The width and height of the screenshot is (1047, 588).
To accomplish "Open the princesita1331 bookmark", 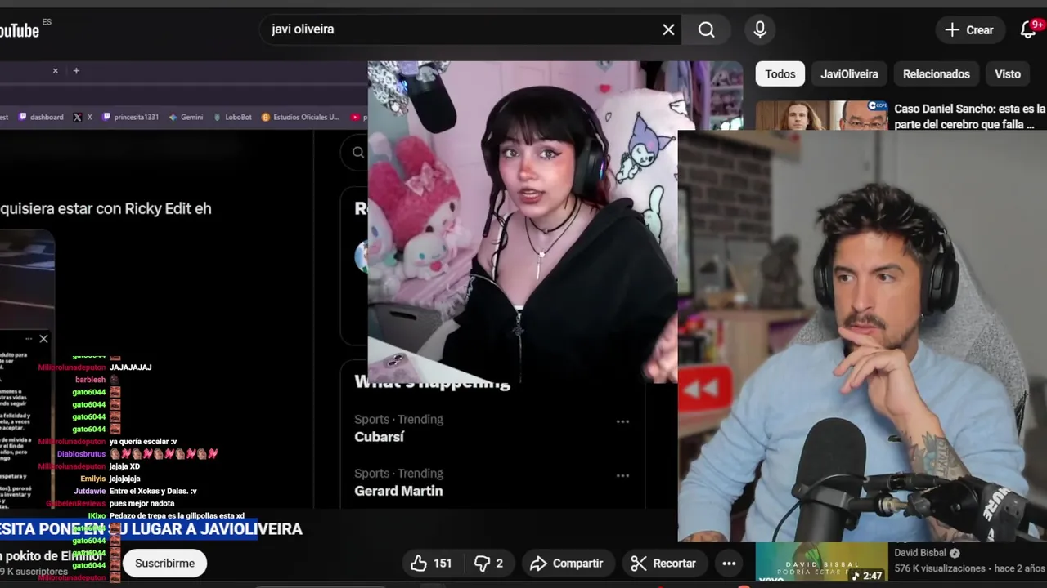I will tap(130, 117).
